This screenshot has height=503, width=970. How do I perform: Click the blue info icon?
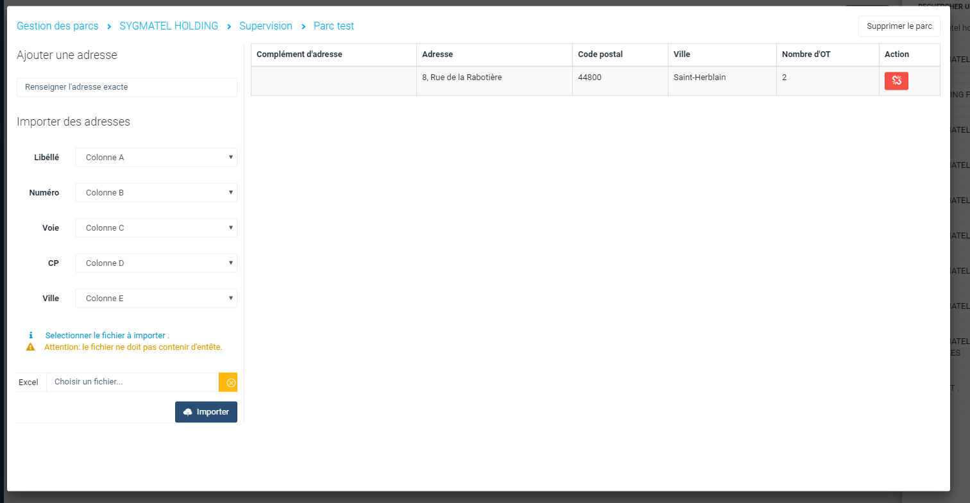coord(30,335)
